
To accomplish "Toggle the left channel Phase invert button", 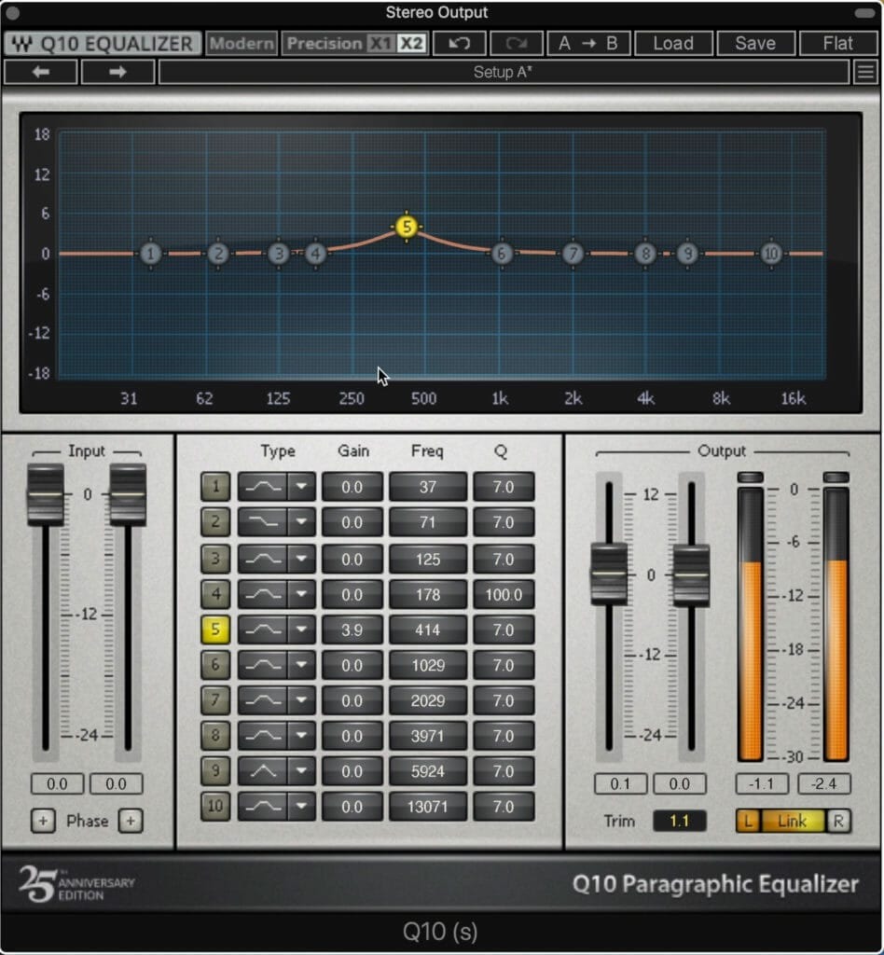I will [x=43, y=821].
